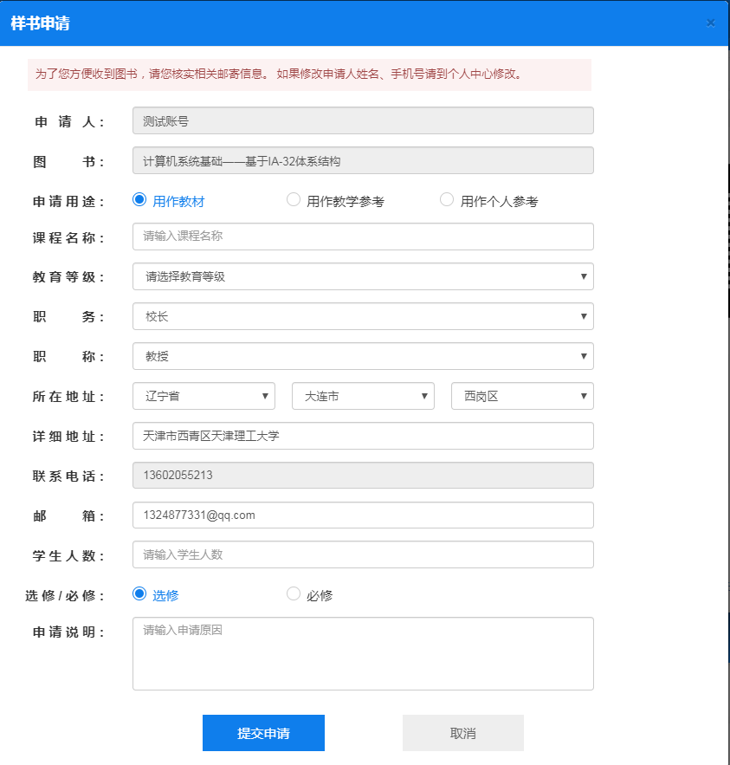Select the 必修 radio button
This screenshot has height=765, width=730.
click(x=294, y=594)
